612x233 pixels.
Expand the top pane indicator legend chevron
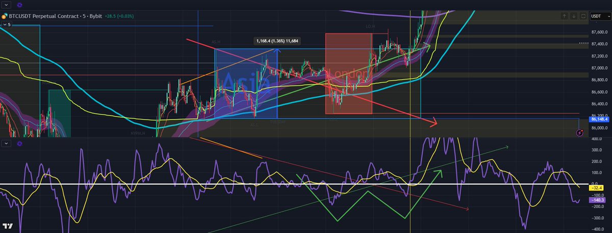[7, 4]
